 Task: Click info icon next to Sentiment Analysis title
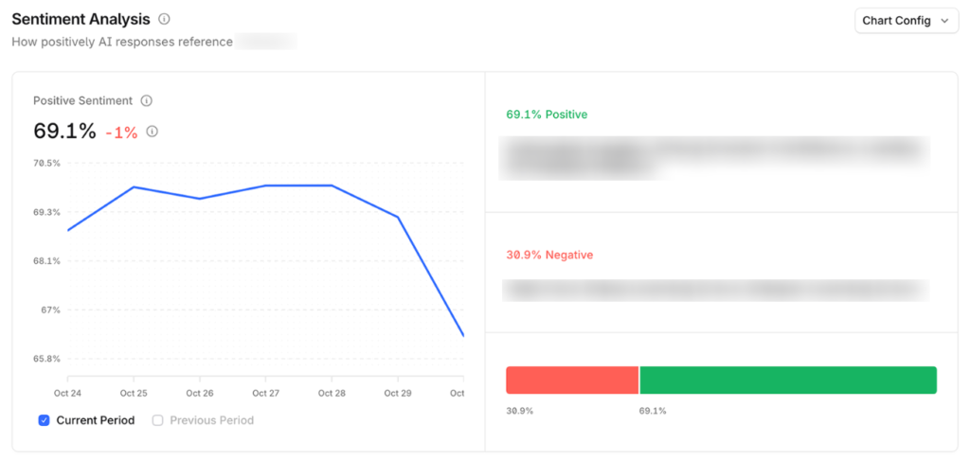click(165, 19)
